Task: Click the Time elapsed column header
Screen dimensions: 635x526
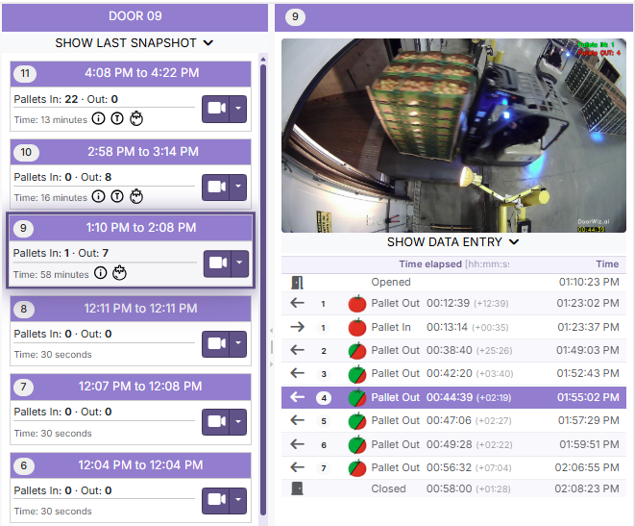Action: [454, 264]
